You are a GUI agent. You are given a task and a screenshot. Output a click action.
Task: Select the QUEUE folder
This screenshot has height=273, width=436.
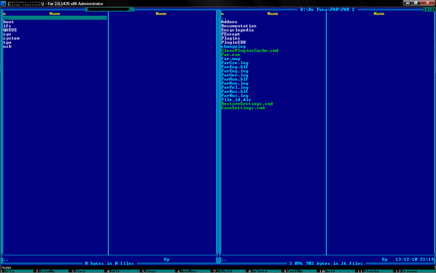[x=10, y=30]
